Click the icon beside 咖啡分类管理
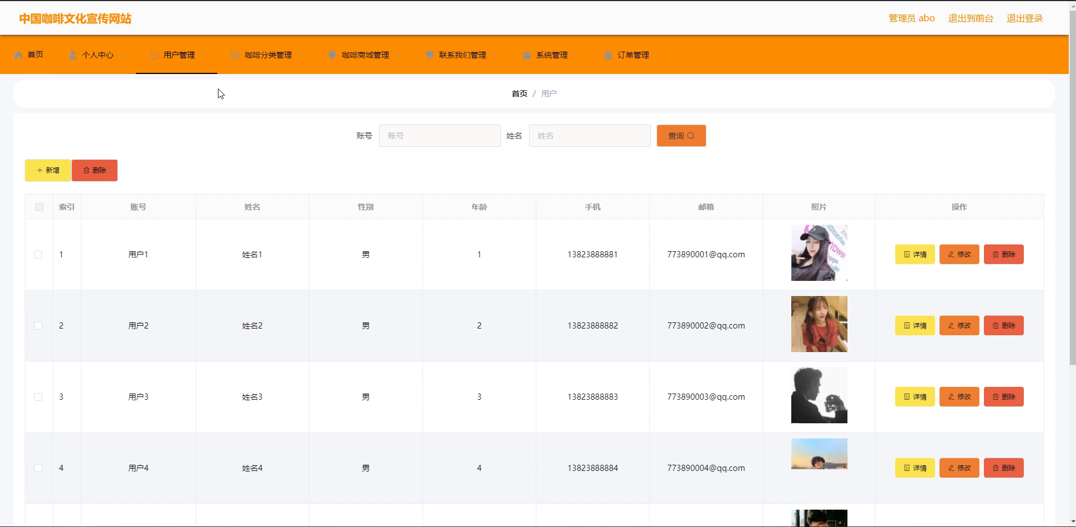Image resolution: width=1076 pixels, height=527 pixels. 235,55
